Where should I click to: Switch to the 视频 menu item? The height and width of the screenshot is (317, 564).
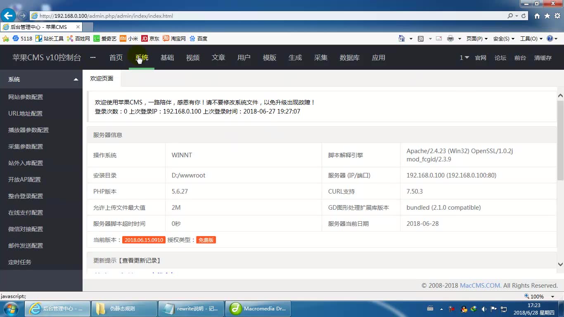(192, 58)
